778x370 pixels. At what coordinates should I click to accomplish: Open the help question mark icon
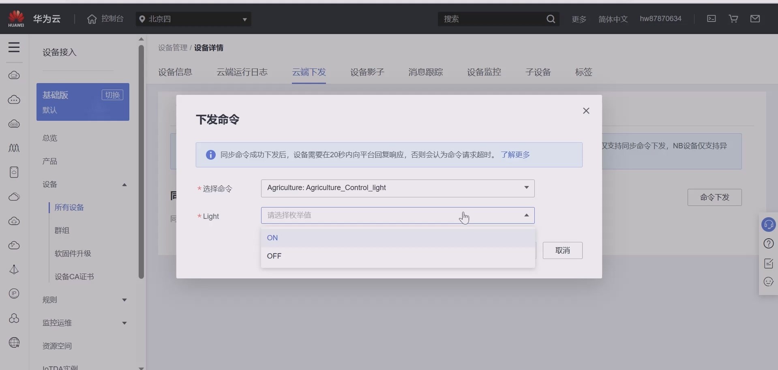[x=769, y=244]
